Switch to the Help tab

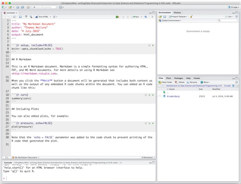tap(188, 78)
